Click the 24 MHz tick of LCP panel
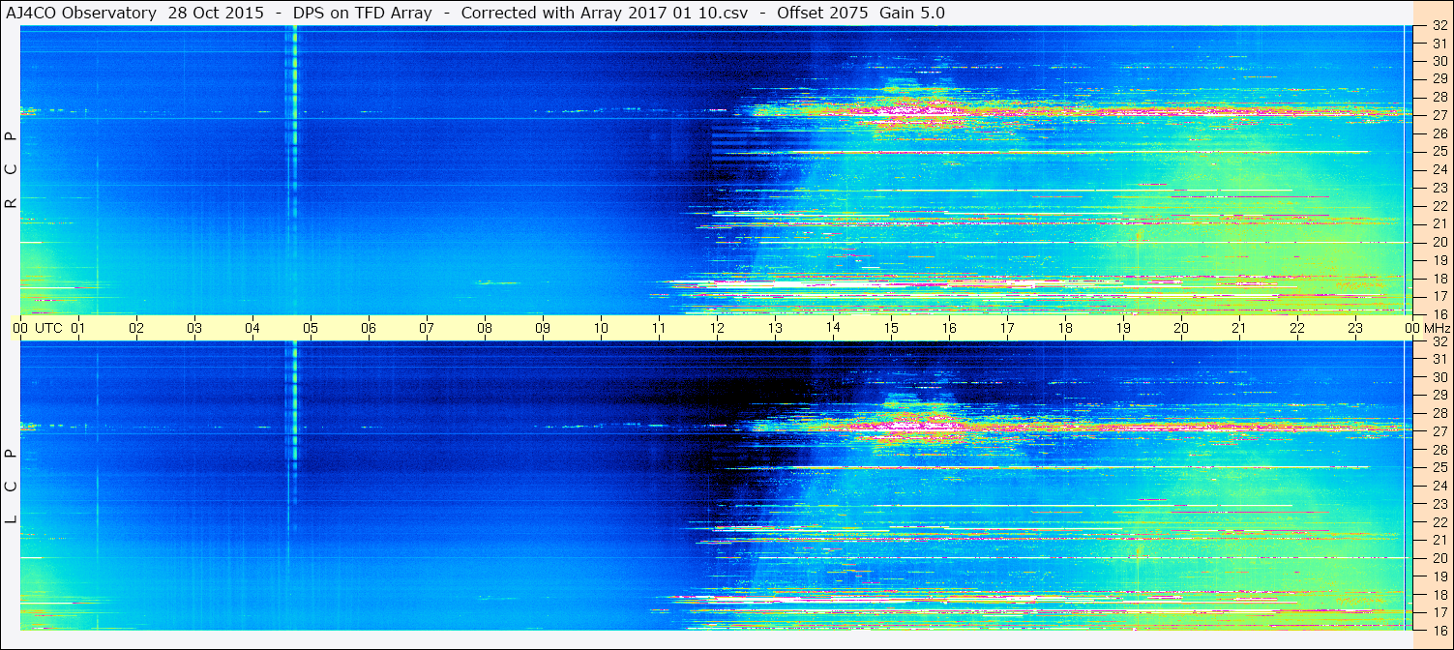Image resolution: width=1454 pixels, height=650 pixels. pos(1439,486)
